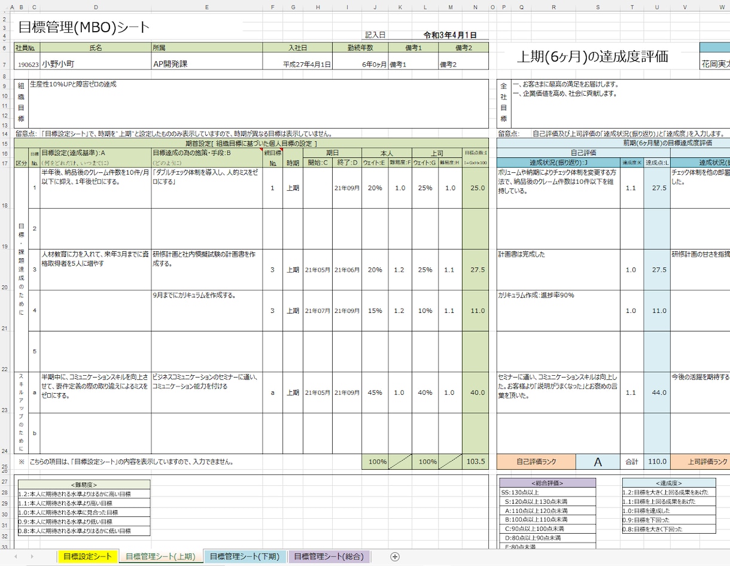Click the 上司評価ランク label cell
Viewport: 730px width, 566px height.
(x=700, y=462)
